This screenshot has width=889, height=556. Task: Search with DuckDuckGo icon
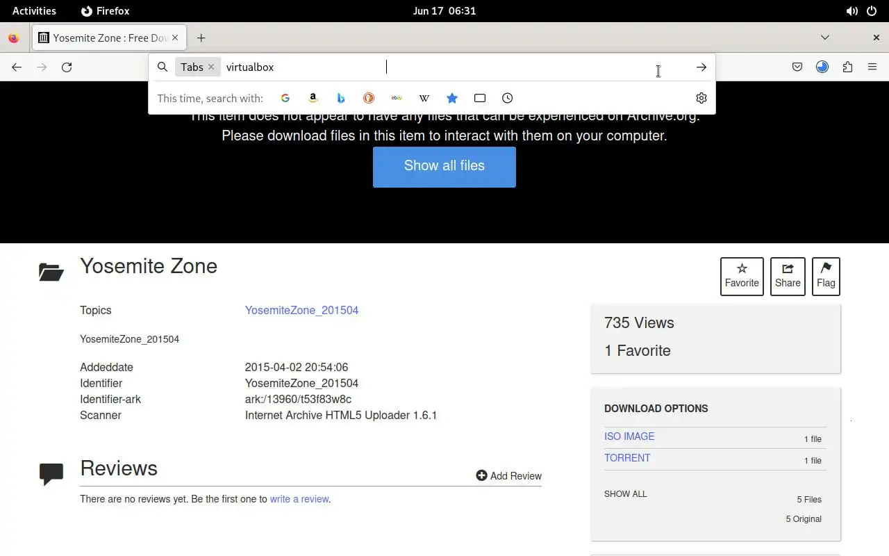pyautogui.click(x=369, y=98)
